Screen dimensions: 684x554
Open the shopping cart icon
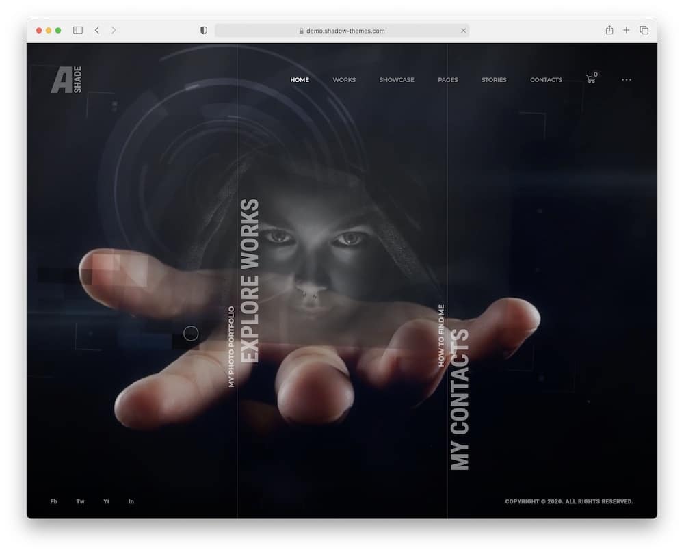click(591, 79)
